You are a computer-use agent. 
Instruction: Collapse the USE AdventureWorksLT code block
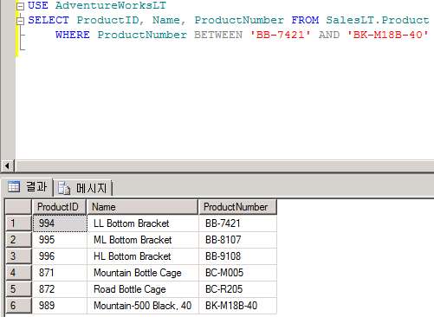coord(20,6)
